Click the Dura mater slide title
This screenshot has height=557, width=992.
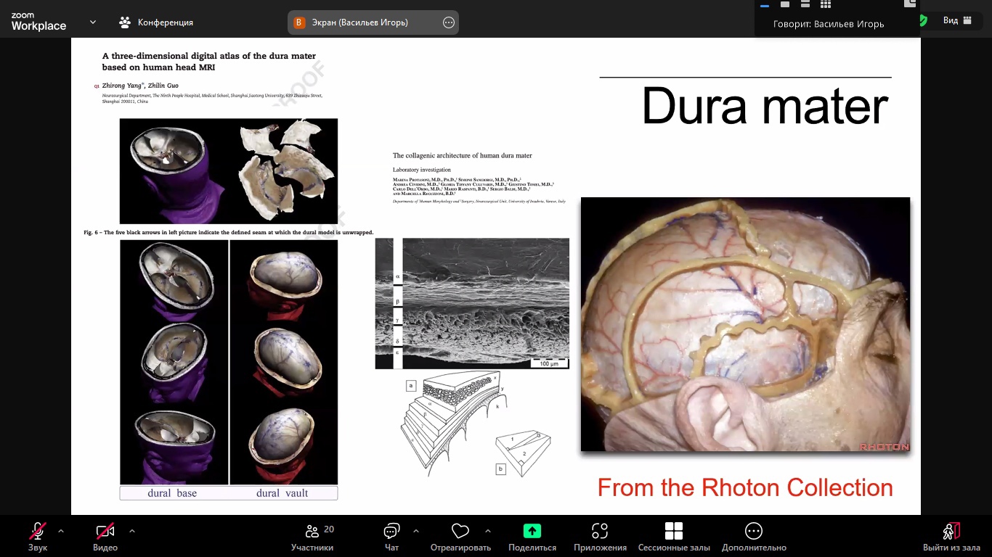point(765,106)
